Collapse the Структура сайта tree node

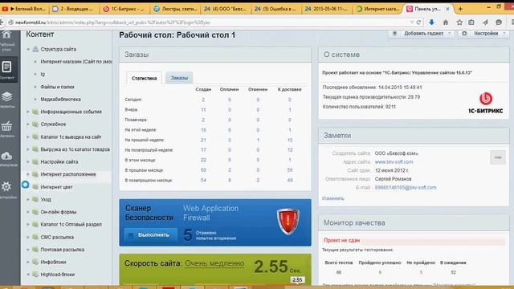point(28,50)
